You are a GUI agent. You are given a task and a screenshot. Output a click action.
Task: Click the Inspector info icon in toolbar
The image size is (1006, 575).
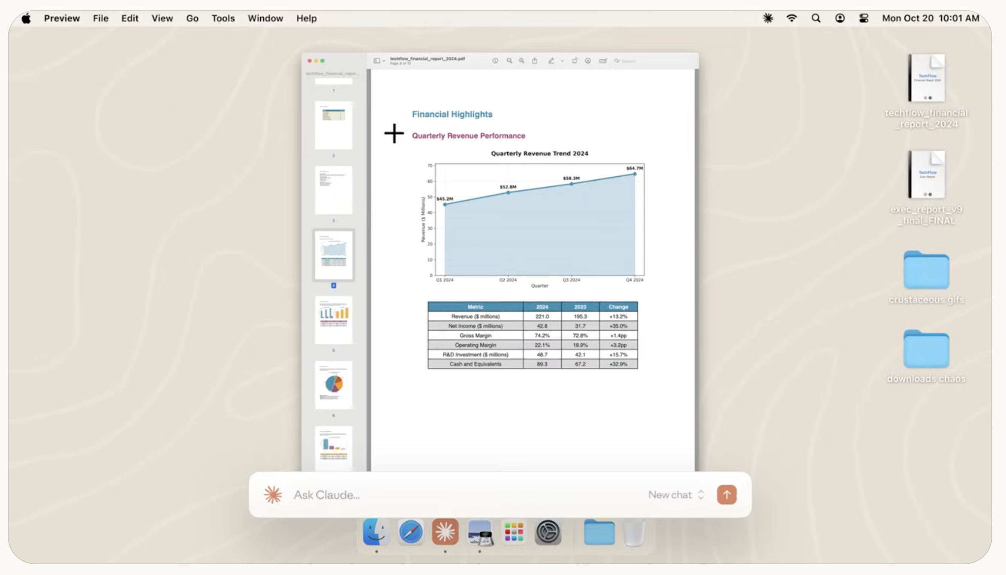click(x=495, y=61)
